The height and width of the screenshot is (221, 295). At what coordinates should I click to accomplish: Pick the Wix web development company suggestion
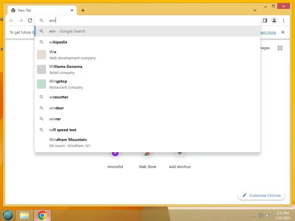pyautogui.click(x=147, y=55)
